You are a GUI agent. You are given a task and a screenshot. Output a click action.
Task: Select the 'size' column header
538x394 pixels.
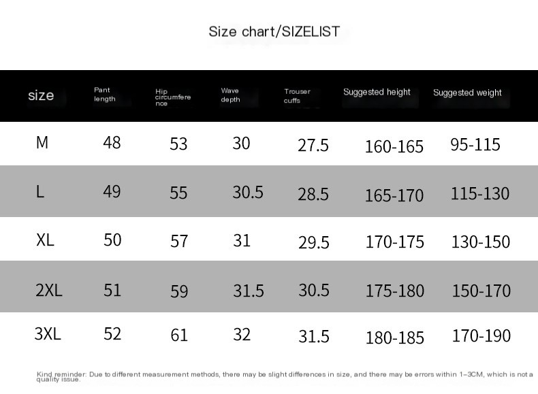(41, 95)
